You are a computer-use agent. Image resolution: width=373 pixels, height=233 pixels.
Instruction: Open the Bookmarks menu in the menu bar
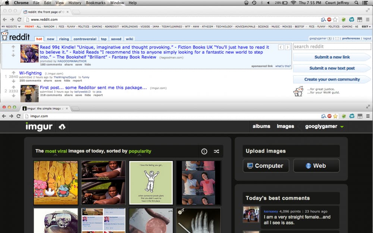95,3
